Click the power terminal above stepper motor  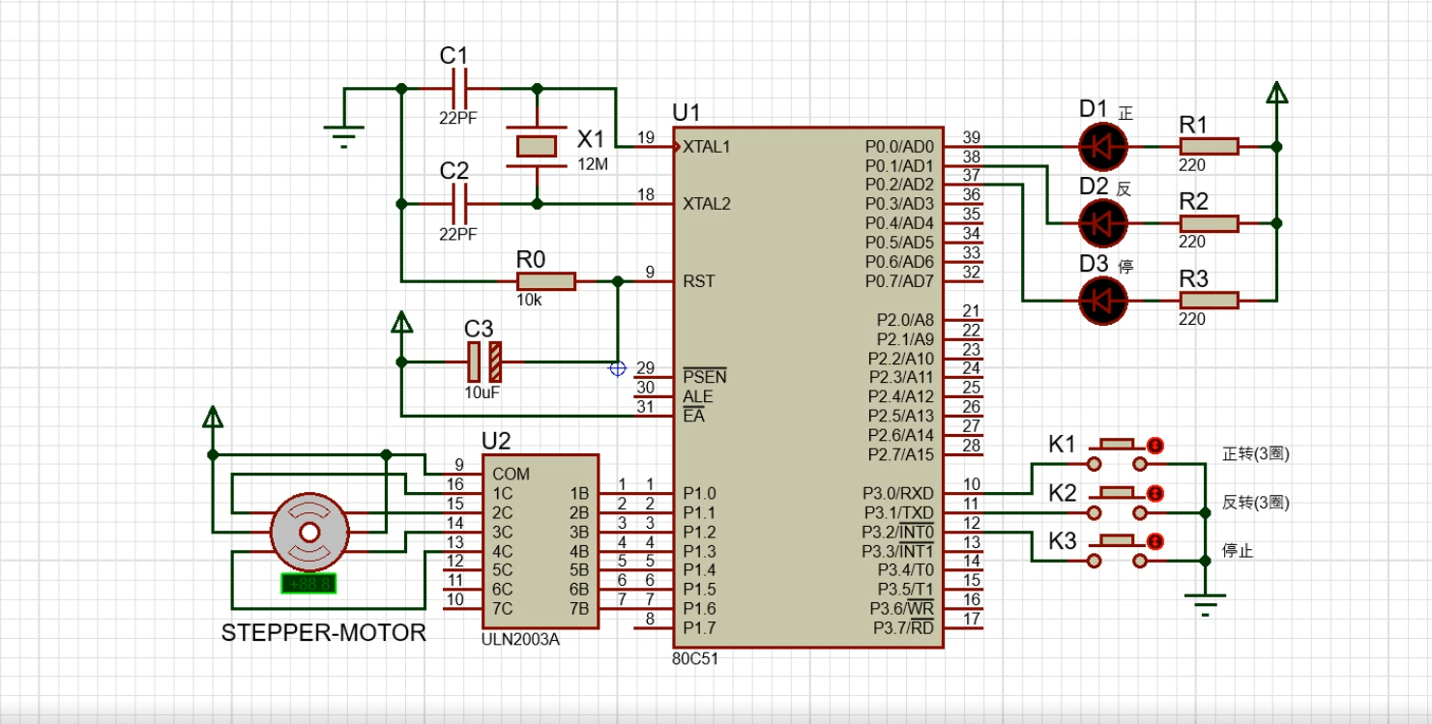click(213, 418)
